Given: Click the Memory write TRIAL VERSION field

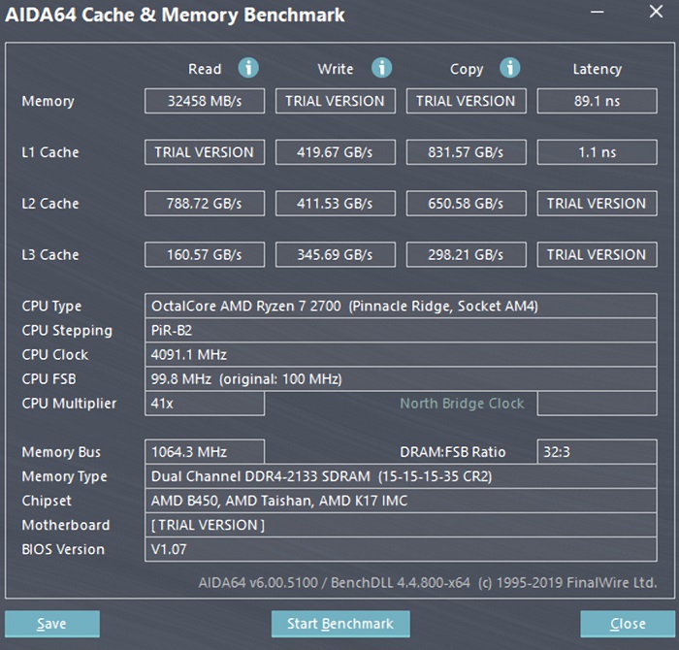Looking at the screenshot, I should (336, 101).
